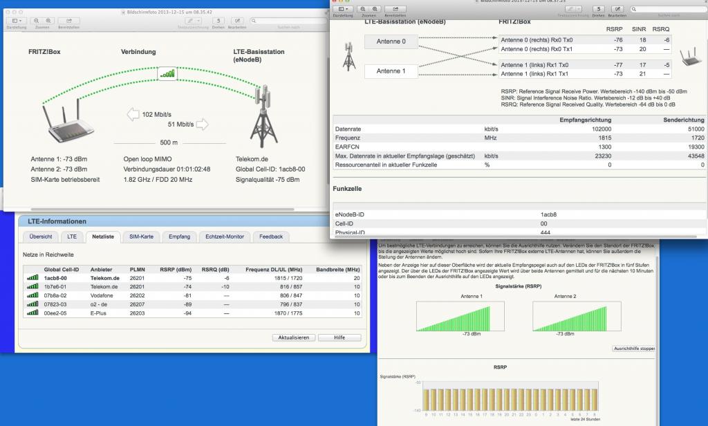Click the Bandbreite (MHz) column header
708x426 pixels.
coord(337,270)
